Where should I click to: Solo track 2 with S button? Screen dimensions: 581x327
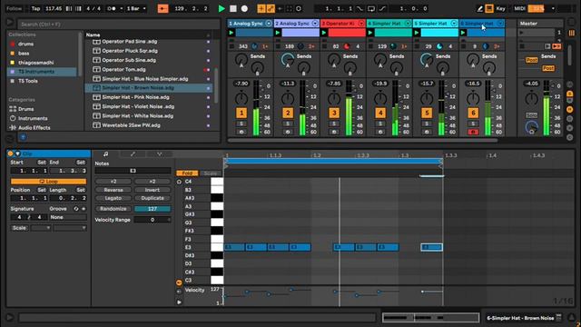(288, 124)
